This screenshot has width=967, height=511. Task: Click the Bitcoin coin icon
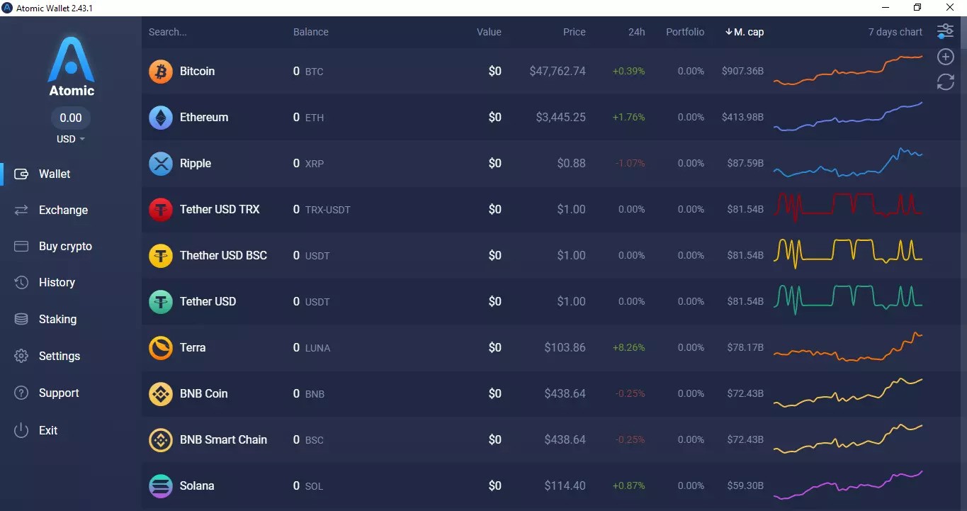click(x=161, y=72)
